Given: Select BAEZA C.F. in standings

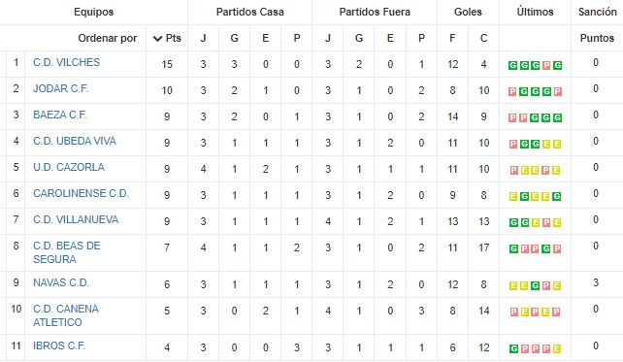Looking at the screenshot, I should pos(59,115).
